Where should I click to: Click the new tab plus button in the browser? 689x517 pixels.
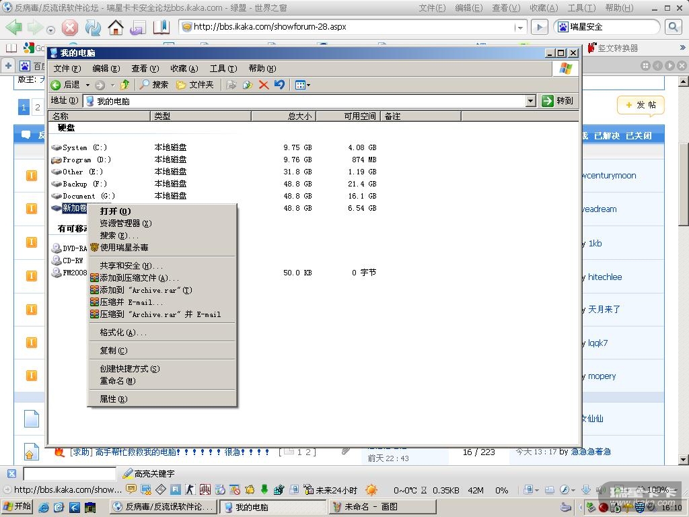point(8,66)
